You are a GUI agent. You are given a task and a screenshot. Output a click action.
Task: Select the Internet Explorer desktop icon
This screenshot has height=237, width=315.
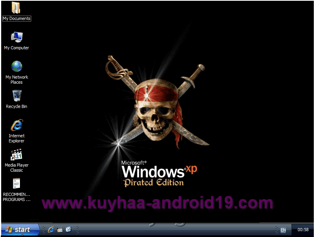[x=17, y=125]
